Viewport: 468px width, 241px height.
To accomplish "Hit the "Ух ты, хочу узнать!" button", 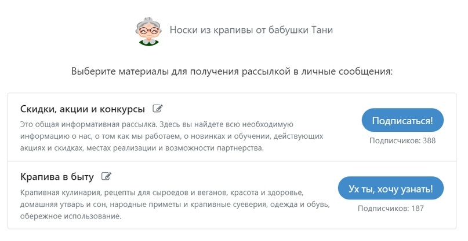I will (x=391, y=188).
